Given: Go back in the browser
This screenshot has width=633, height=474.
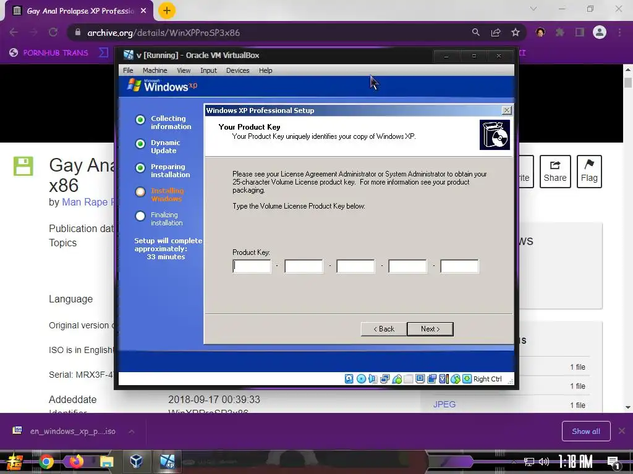Looking at the screenshot, I should tap(14, 32).
